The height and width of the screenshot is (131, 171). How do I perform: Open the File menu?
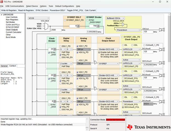pyautogui.click(x=2, y=6)
